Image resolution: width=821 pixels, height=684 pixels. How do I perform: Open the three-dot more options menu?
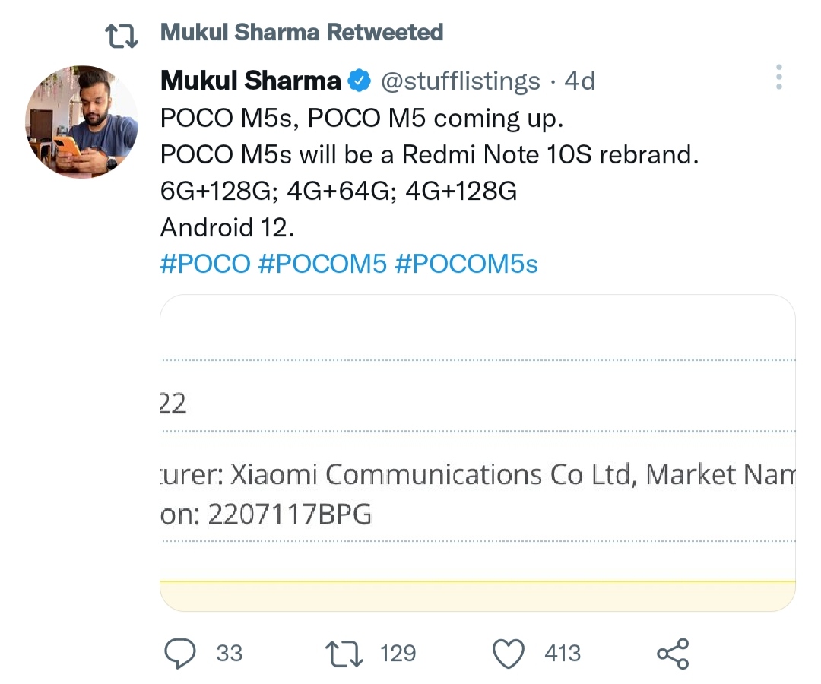(778, 78)
